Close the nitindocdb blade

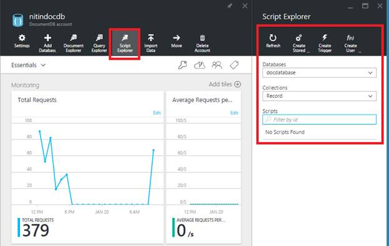(x=244, y=6)
